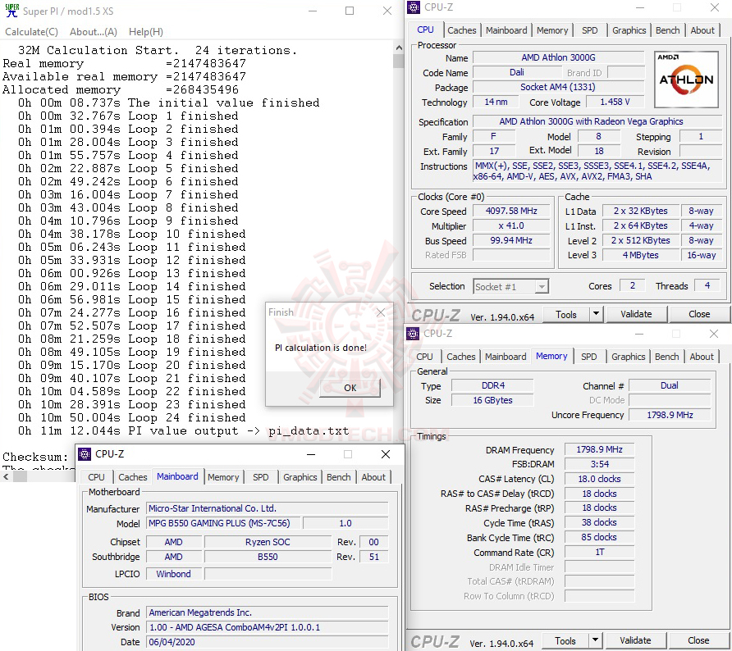Open About tab in top CPU-Z window
The width and height of the screenshot is (732, 651).
pos(702,30)
